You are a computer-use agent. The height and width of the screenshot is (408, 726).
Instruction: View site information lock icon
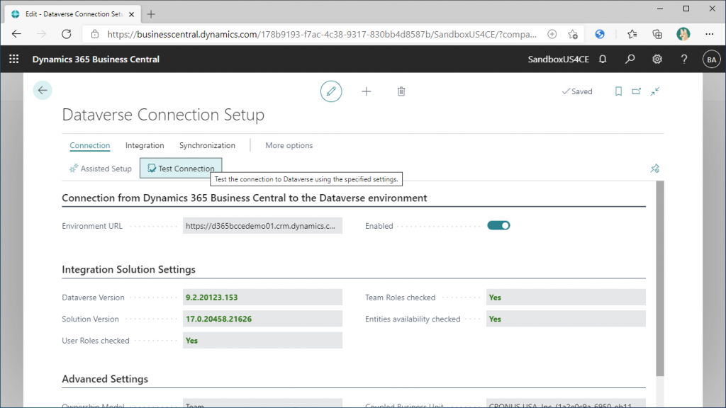click(x=95, y=34)
